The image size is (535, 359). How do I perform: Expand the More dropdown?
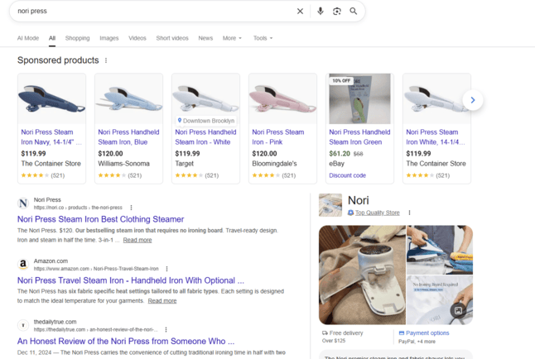point(232,38)
